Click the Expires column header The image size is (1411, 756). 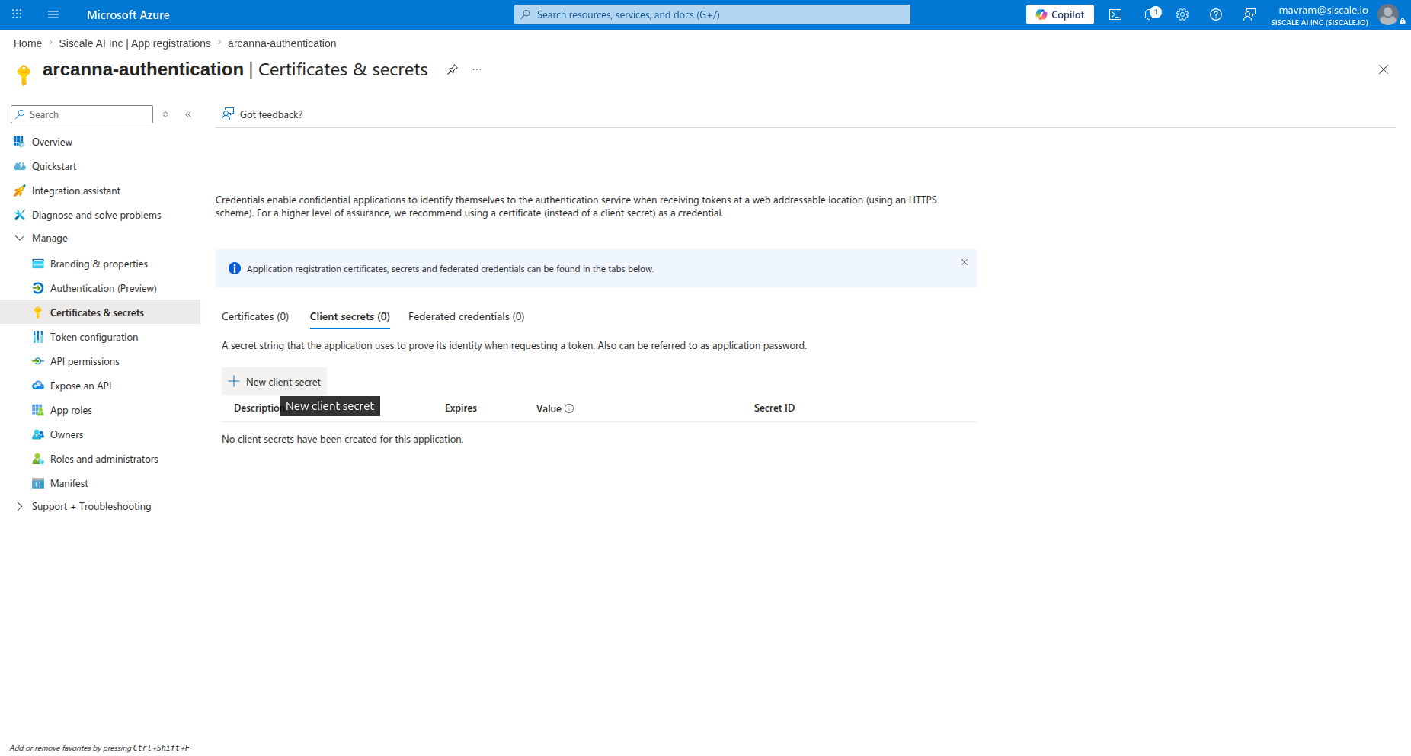(x=461, y=408)
